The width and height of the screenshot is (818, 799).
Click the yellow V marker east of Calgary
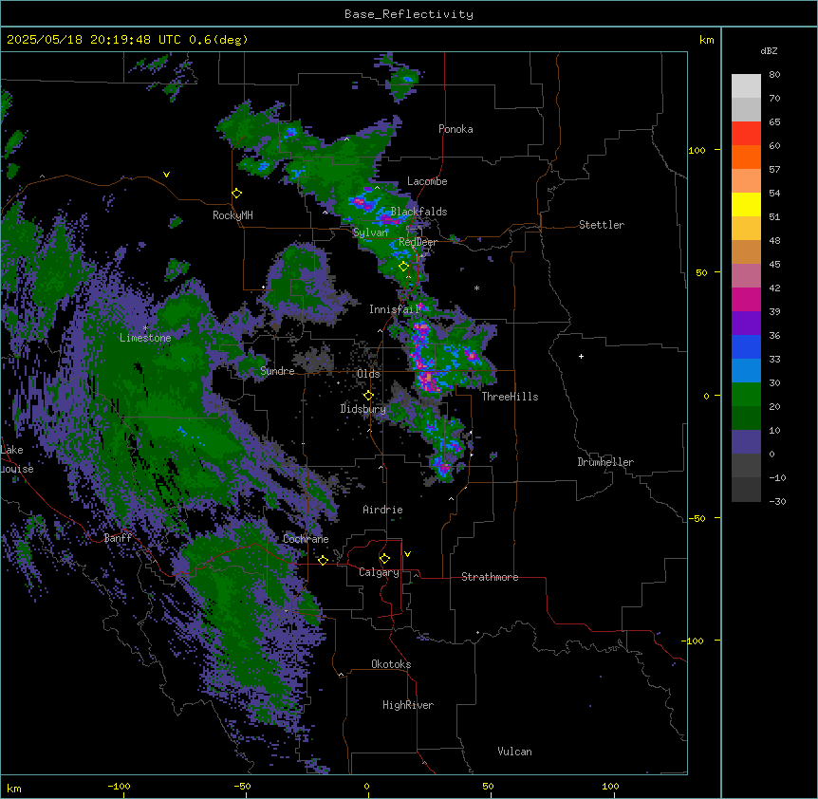click(x=407, y=554)
